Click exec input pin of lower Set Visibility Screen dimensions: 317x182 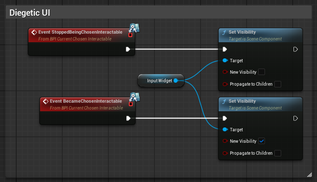point(224,118)
